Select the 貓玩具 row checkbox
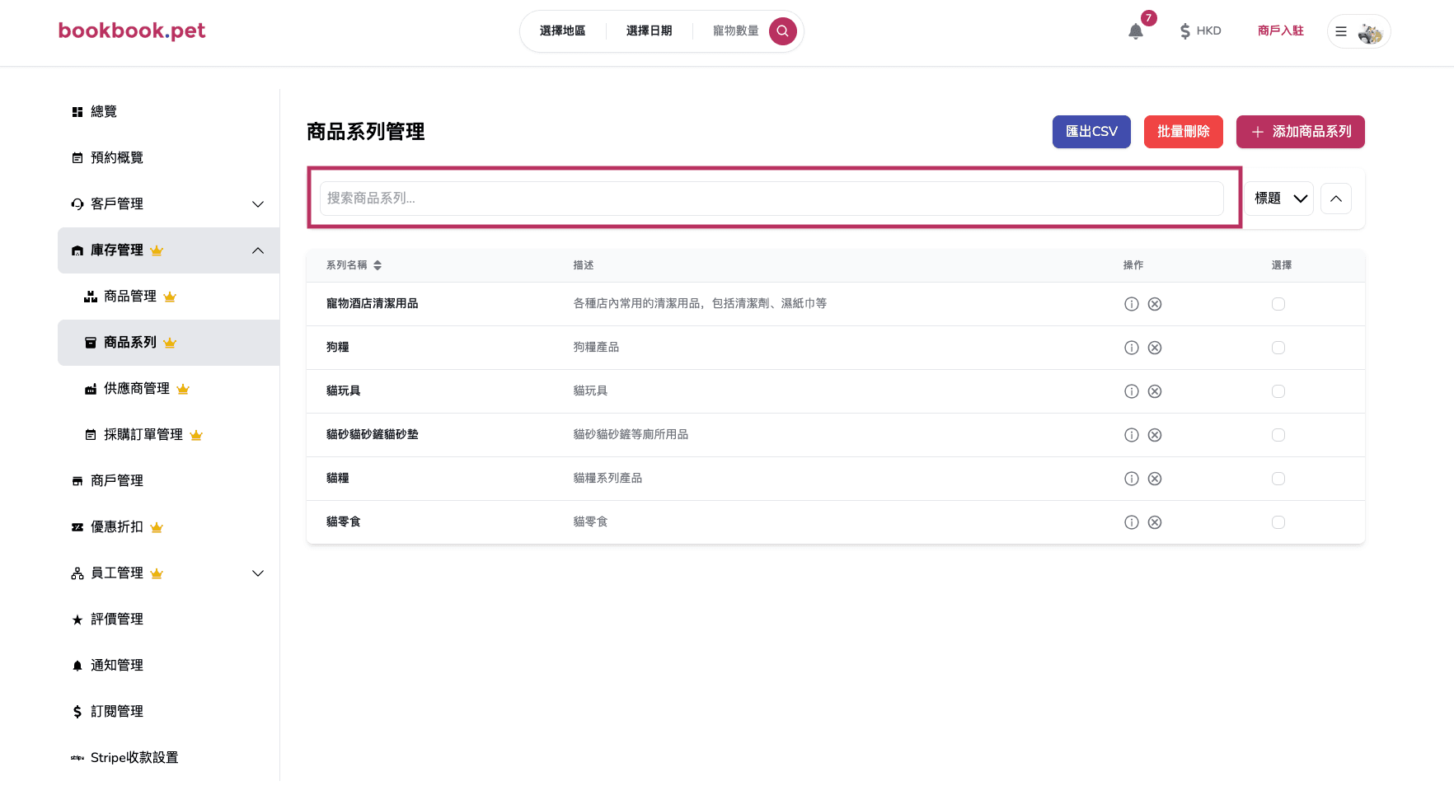The height and width of the screenshot is (809, 1454). tap(1278, 391)
